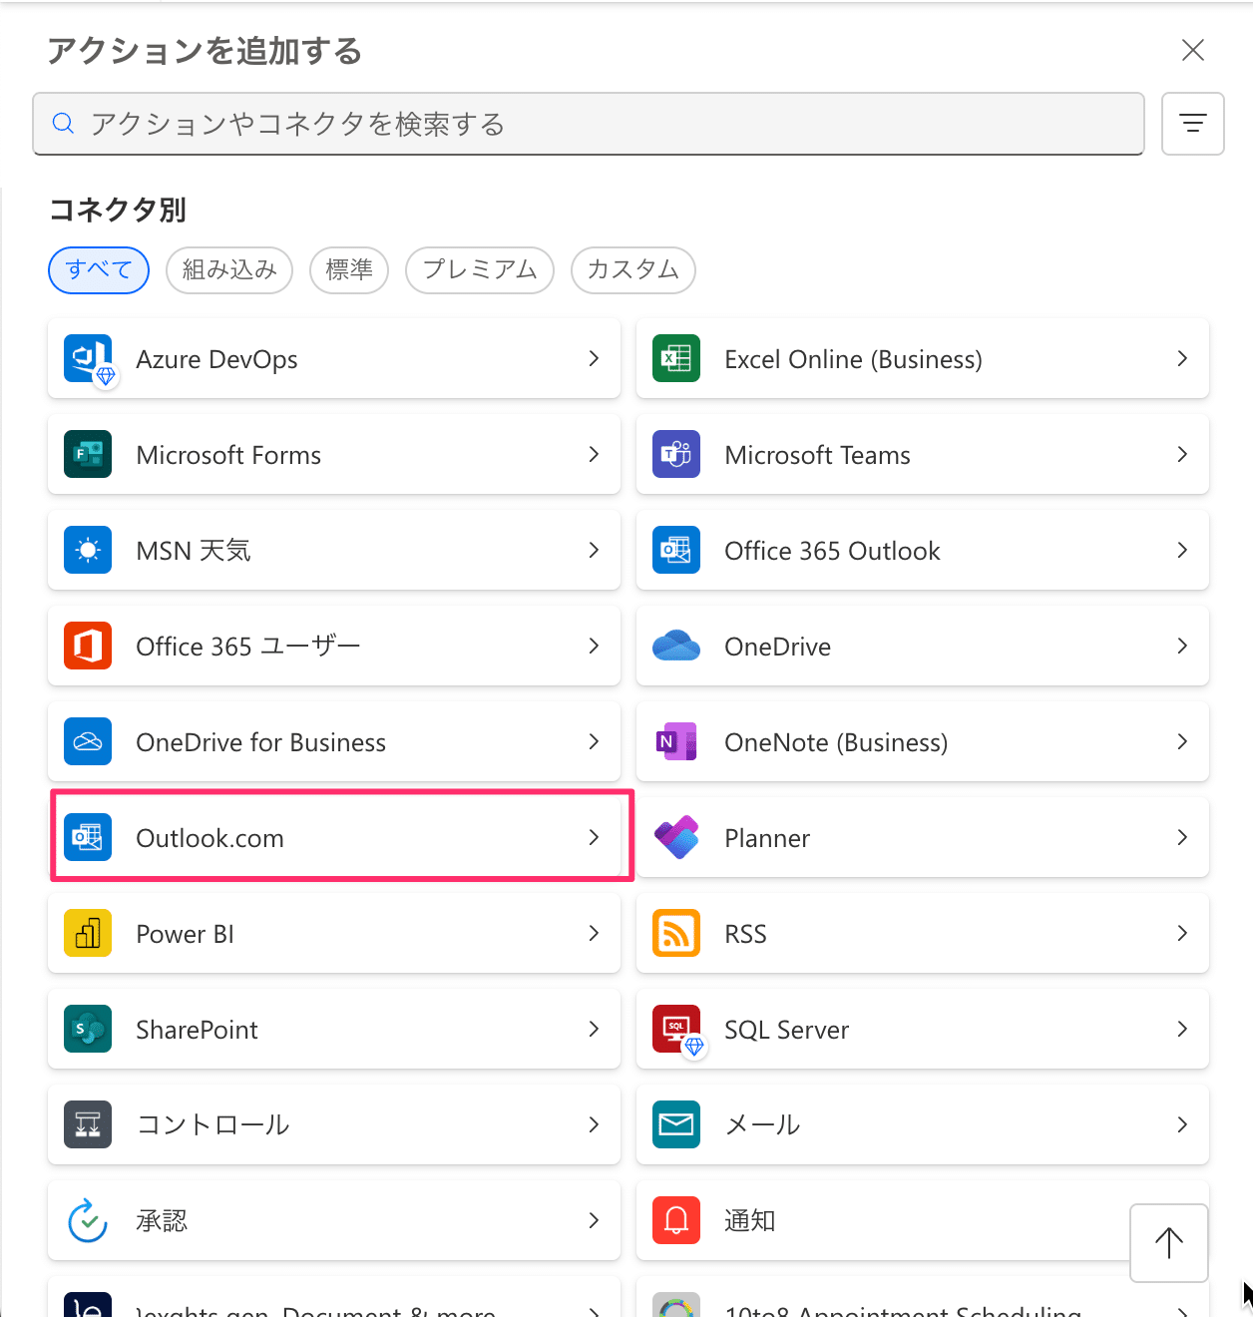Select the すべて filter tab

pyautogui.click(x=99, y=270)
